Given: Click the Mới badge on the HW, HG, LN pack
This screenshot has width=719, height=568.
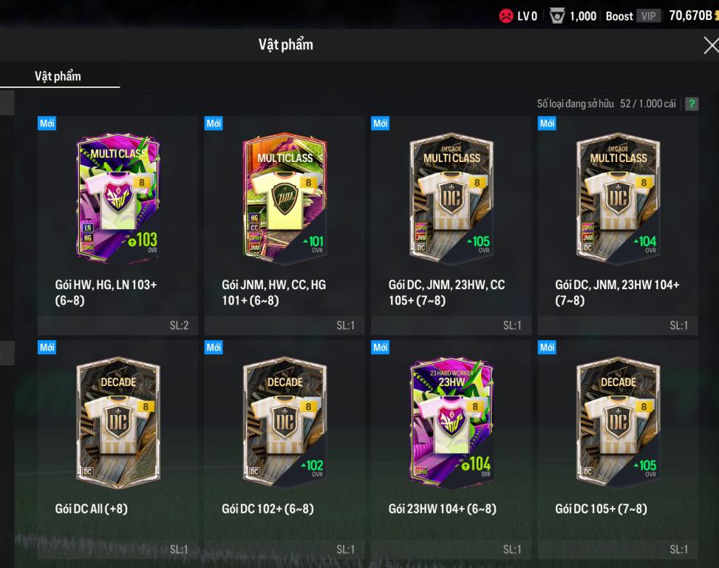Looking at the screenshot, I should (47, 124).
